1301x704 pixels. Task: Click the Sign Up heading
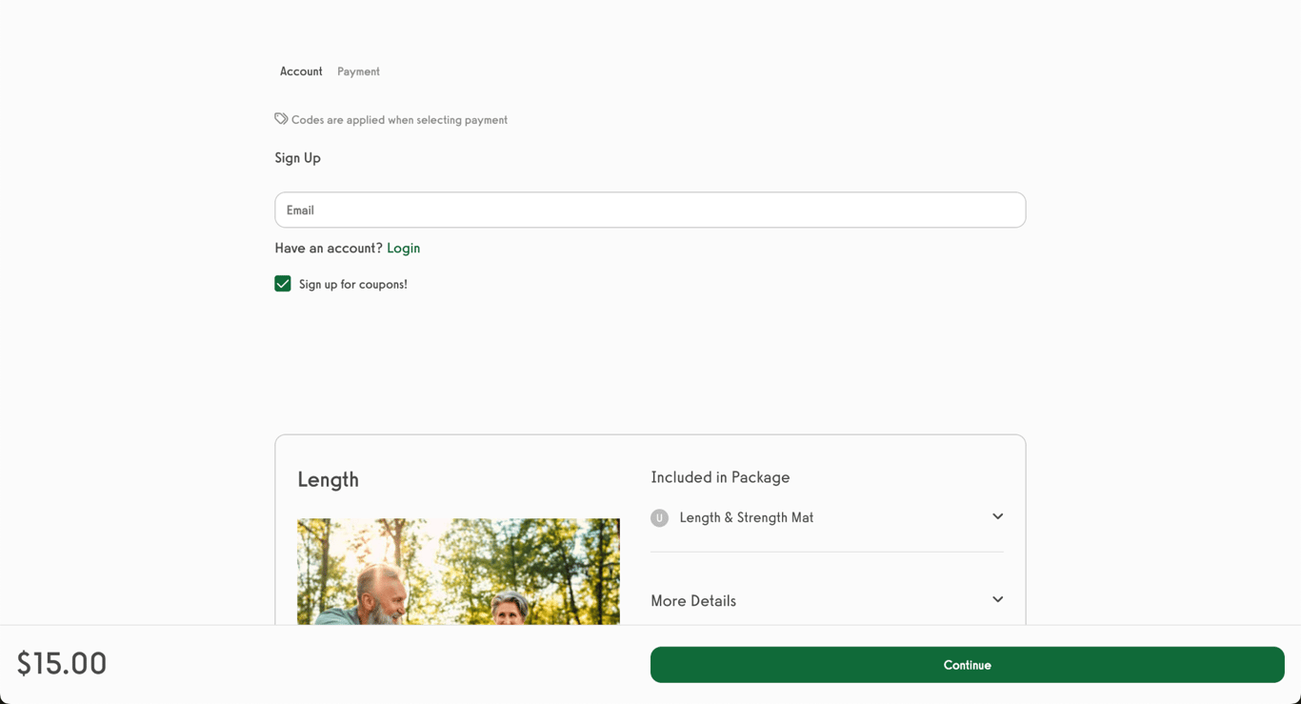coord(297,158)
